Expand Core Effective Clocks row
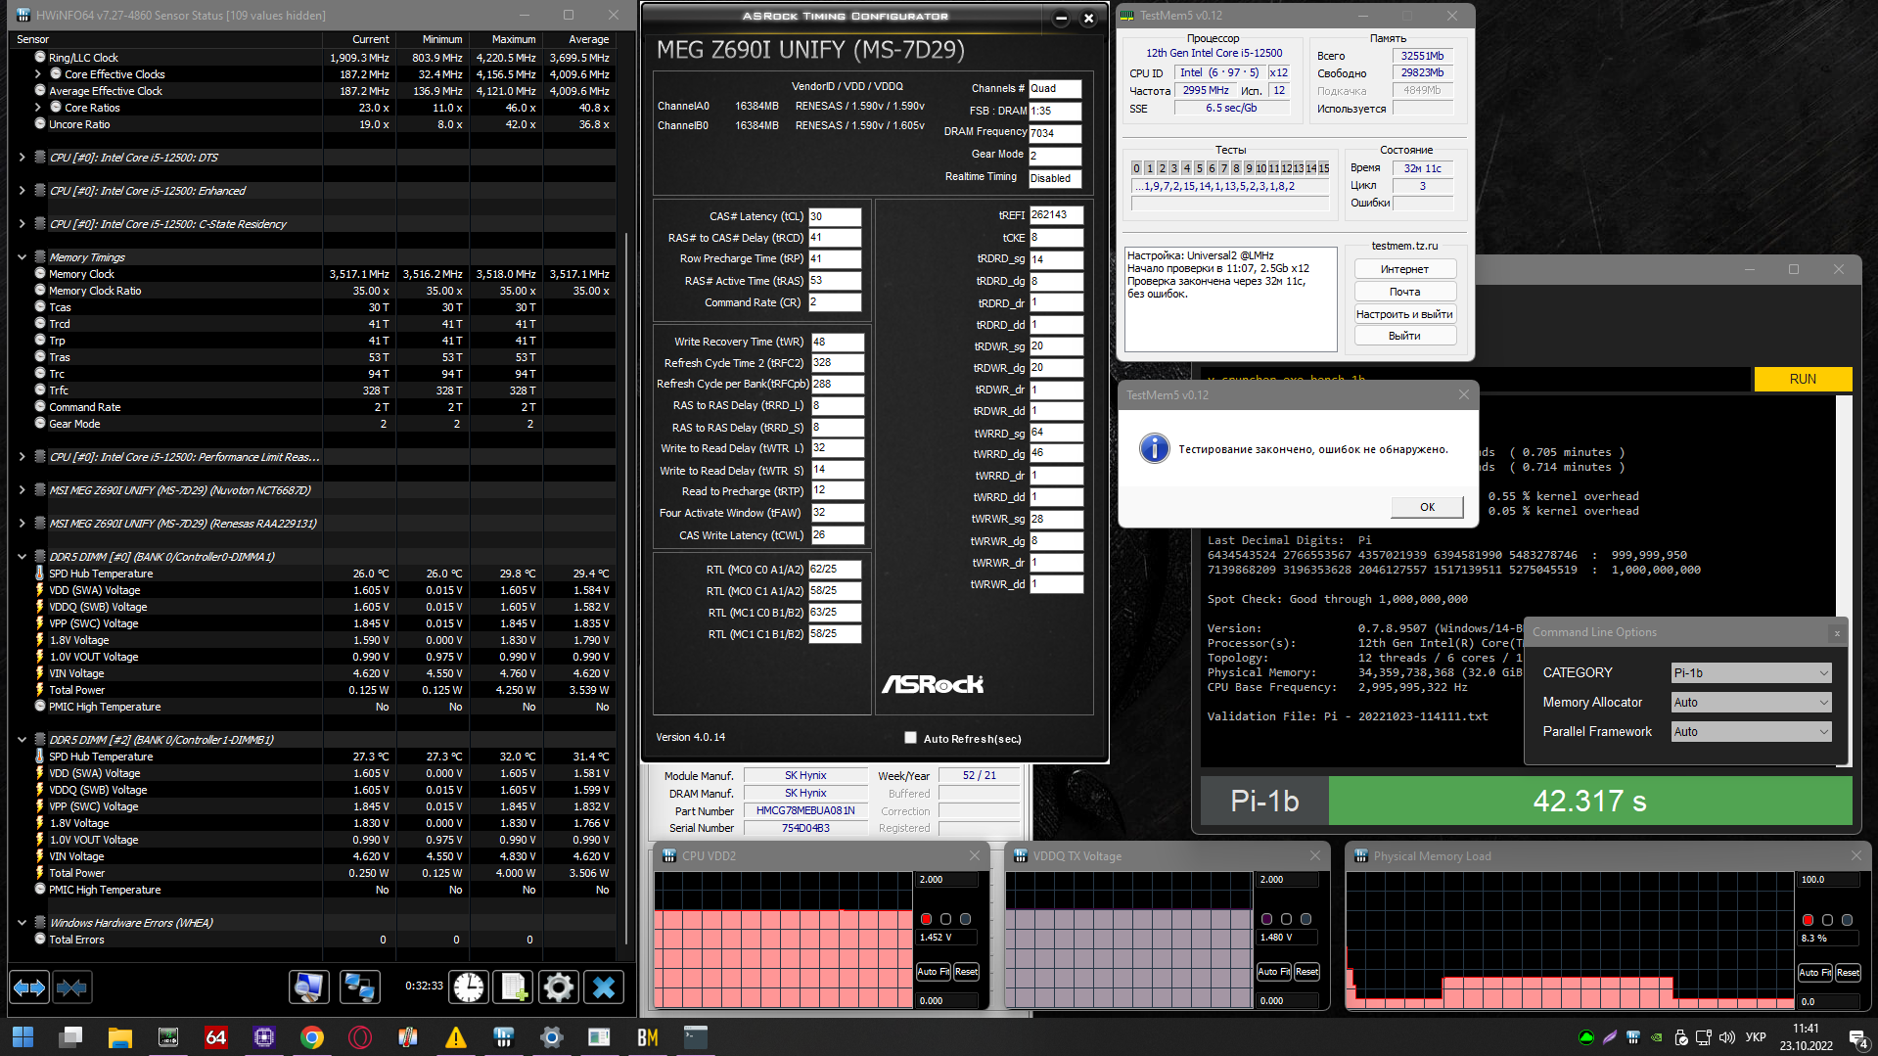The image size is (1878, 1056). coord(38,74)
